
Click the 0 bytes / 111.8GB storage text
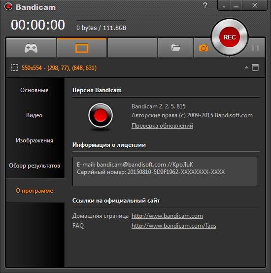point(101,28)
